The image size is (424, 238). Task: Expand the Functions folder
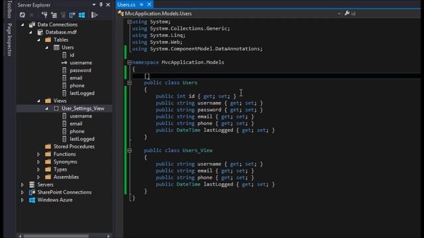click(x=38, y=154)
